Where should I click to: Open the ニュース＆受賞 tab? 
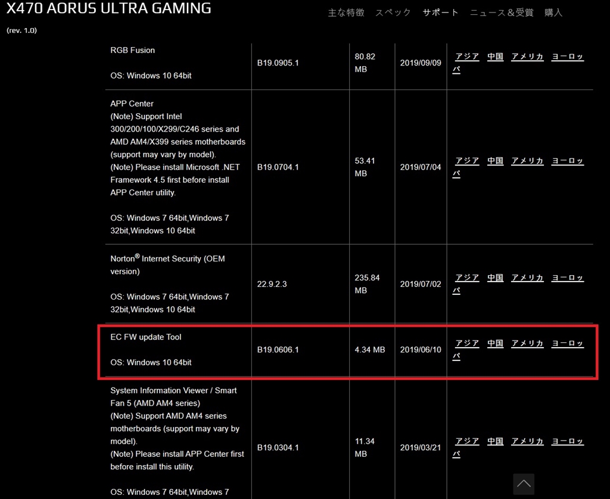pyautogui.click(x=502, y=13)
